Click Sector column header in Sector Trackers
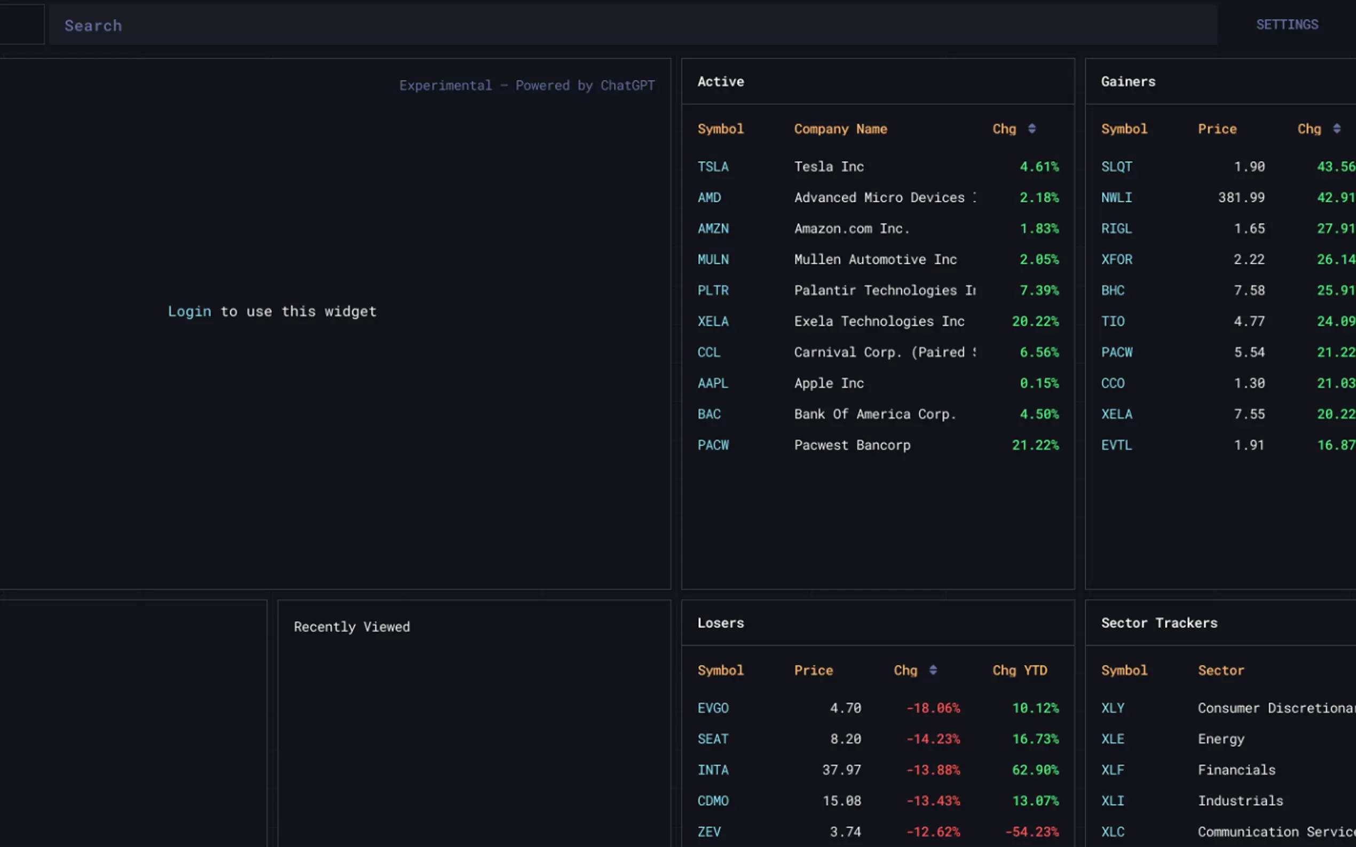The height and width of the screenshot is (847, 1356). click(1220, 670)
